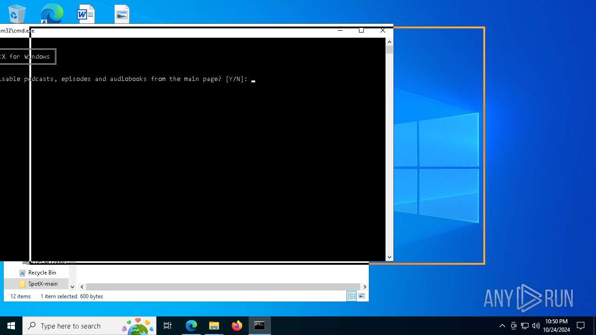
Task: Click the 'X for Windows' banner text
Action: point(25,56)
